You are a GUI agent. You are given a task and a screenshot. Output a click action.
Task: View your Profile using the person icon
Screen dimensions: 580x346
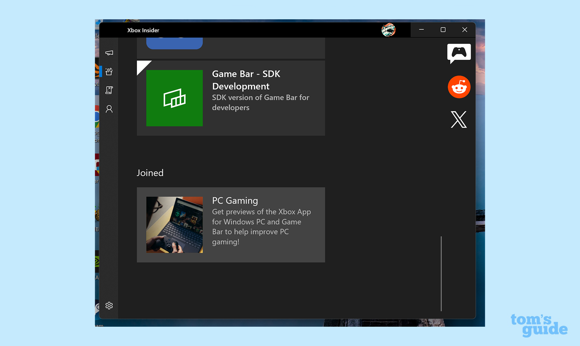pos(109,109)
